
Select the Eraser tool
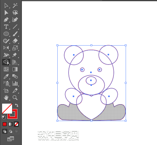point(15,41)
